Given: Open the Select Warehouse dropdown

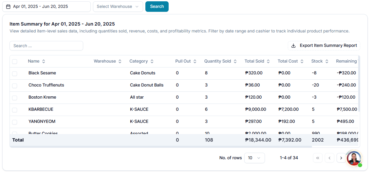Looking at the screenshot, I should point(118,7).
